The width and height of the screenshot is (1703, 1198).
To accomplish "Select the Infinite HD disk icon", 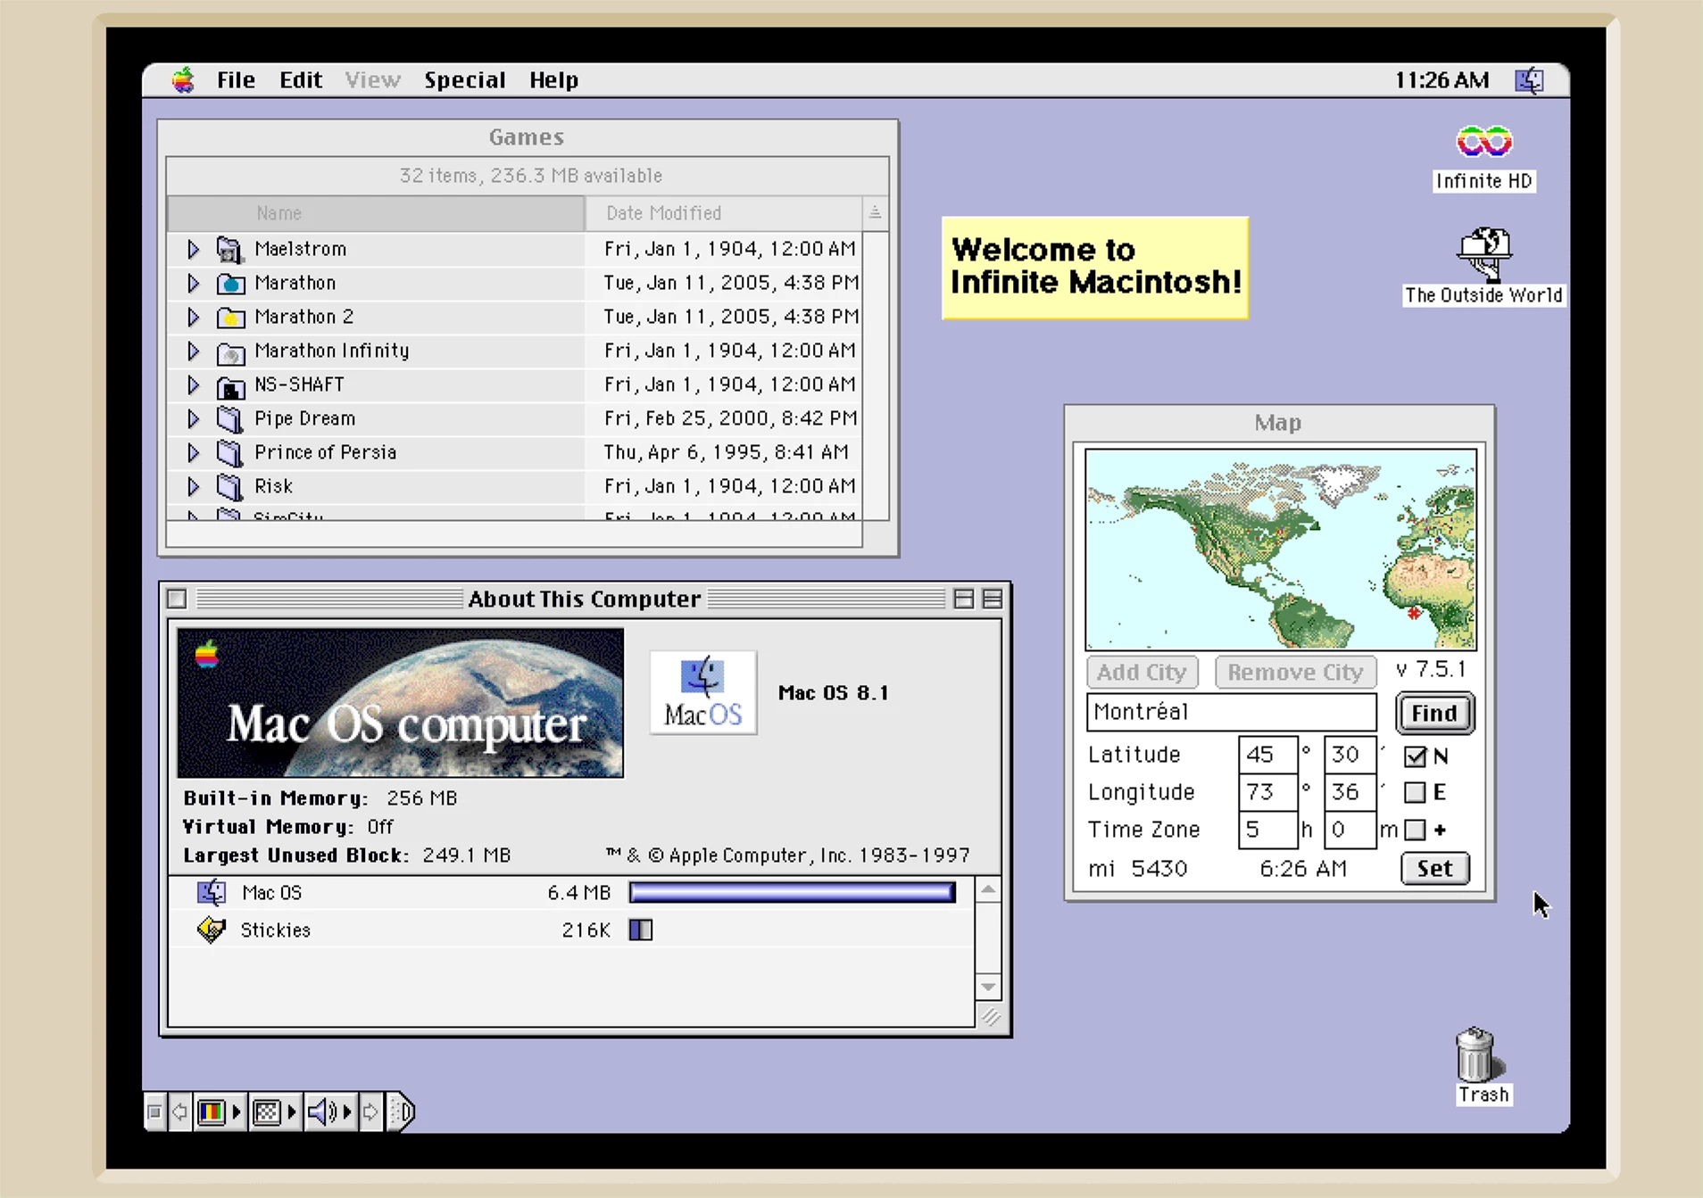I will (1483, 142).
